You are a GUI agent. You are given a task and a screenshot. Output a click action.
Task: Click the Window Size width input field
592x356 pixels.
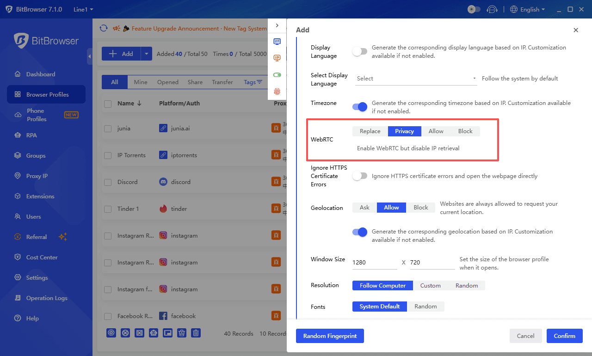point(374,262)
